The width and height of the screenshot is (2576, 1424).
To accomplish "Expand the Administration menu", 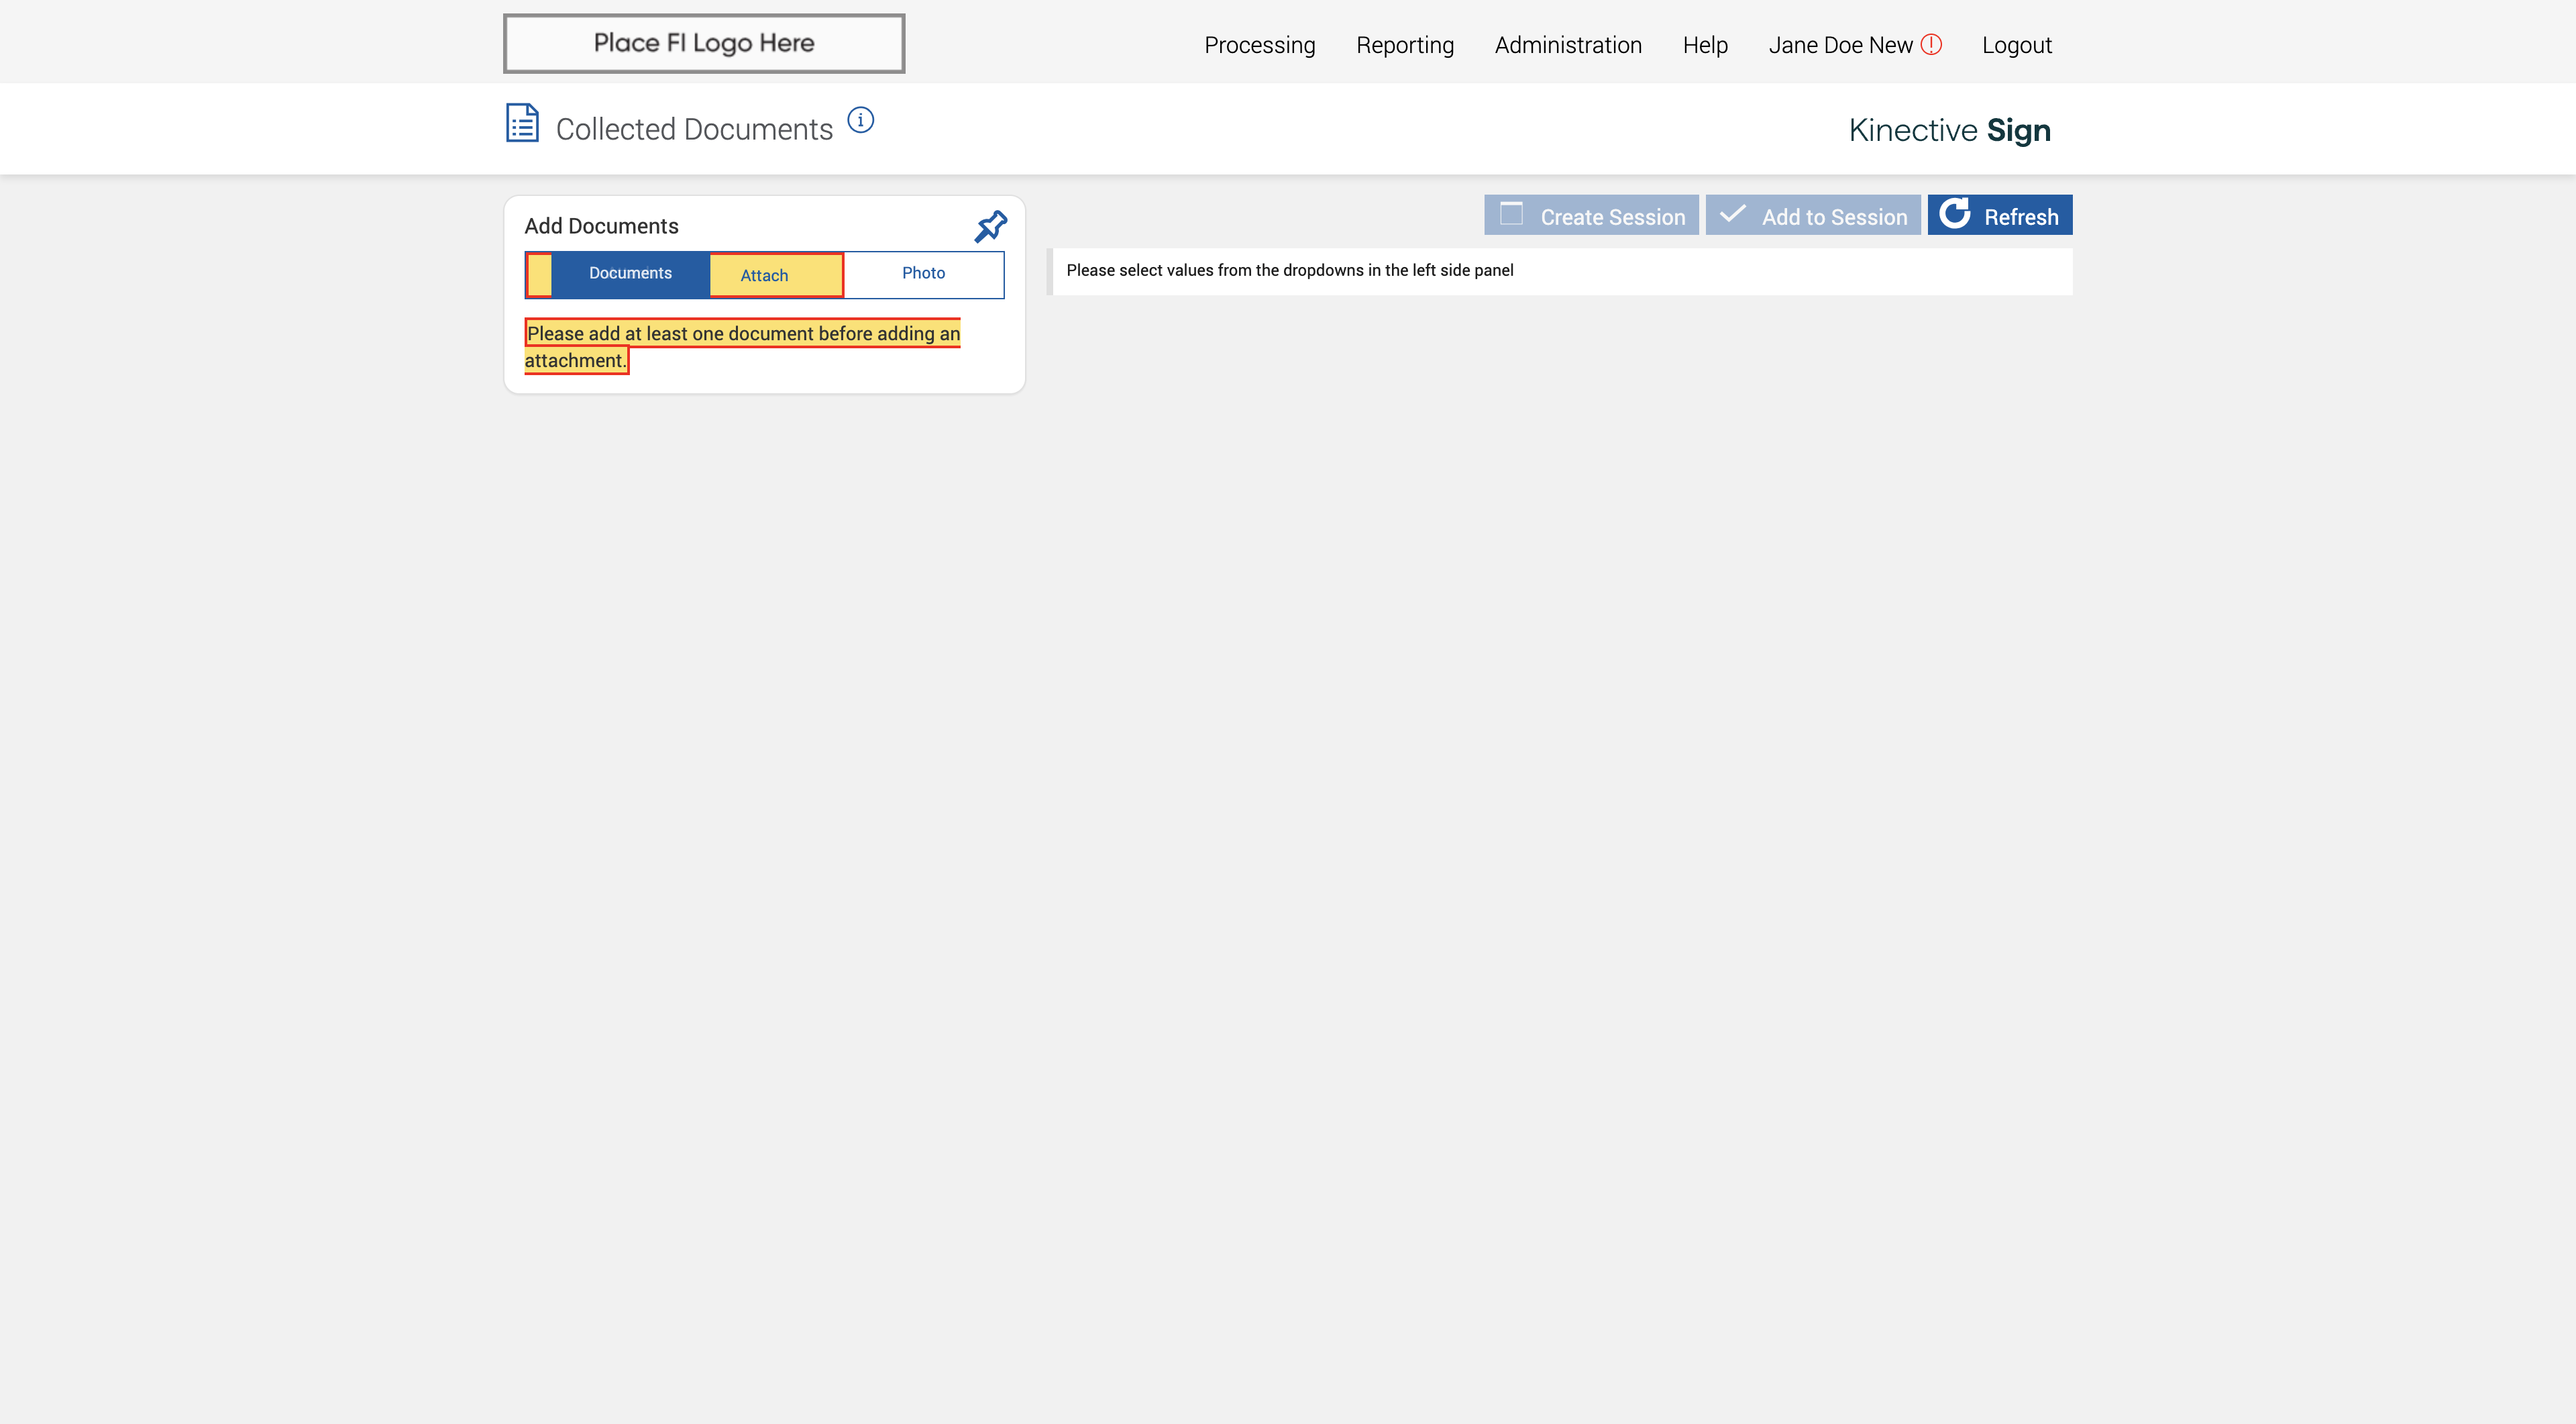I will point(1567,45).
